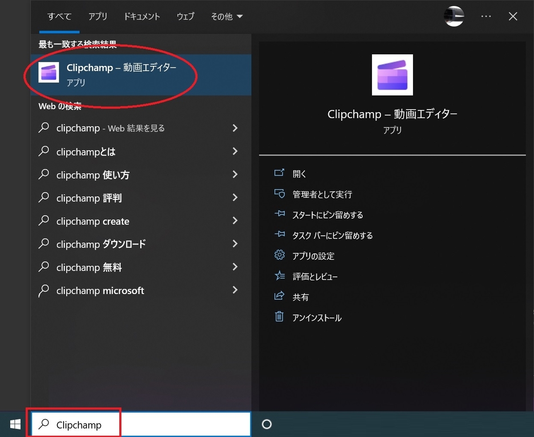Viewport: 534px width, 437px height.
Task: Click the magnifier icon in taskbar search box
Action: click(x=44, y=425)
